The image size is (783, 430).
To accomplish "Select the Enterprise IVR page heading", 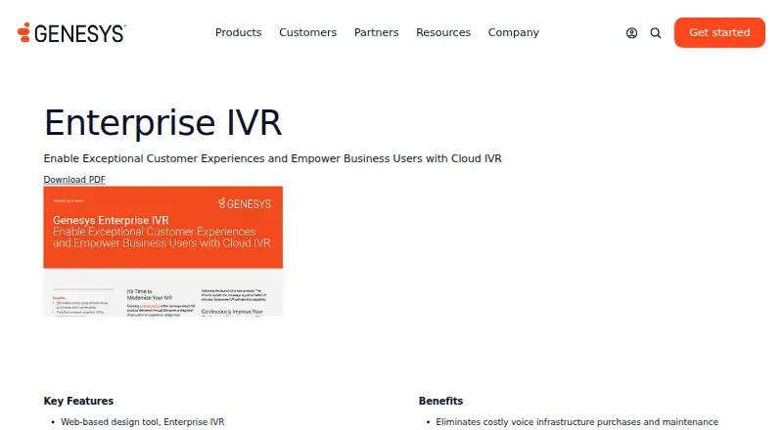I will click(162, 123).
